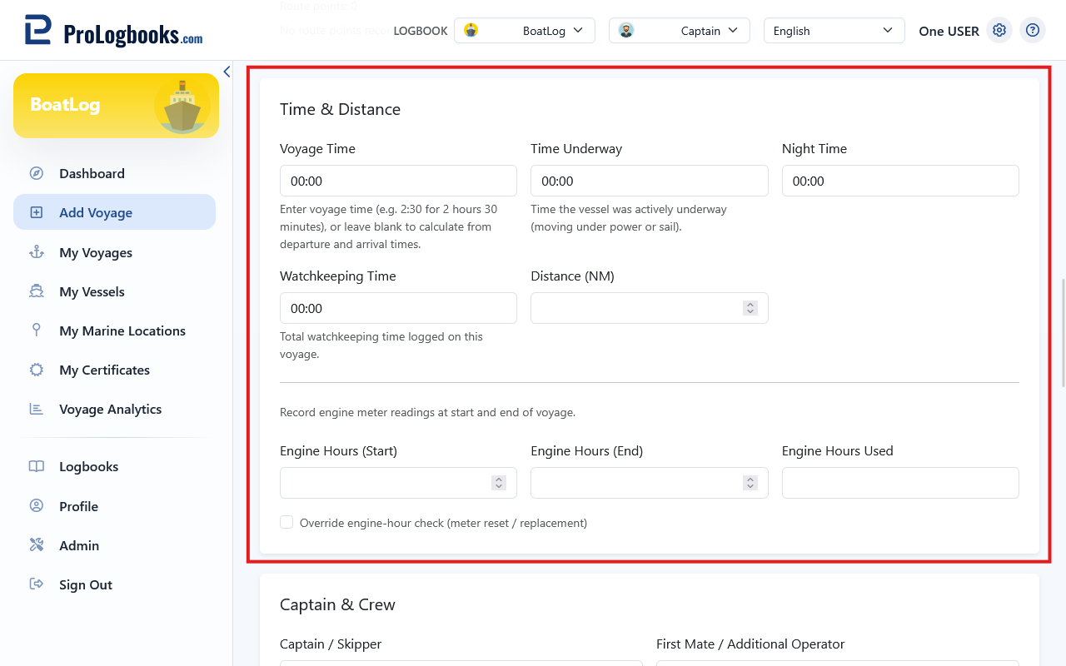Image resolution: width=1066 pixels, height=666 pixels.
Task: Open the Admin page
Action: point(114,545)
